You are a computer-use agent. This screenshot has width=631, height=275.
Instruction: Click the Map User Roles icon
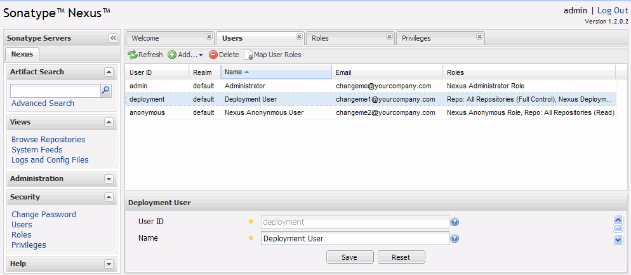click(248, 55)
